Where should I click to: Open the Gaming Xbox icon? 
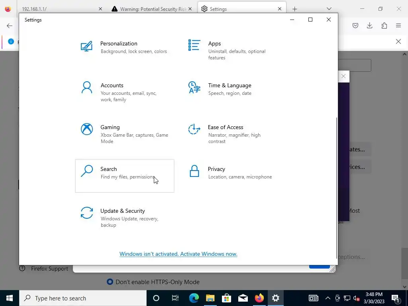click(86, 129)
